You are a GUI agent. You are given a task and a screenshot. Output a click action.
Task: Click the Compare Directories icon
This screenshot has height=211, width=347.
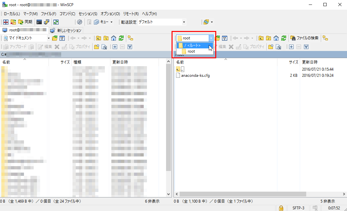(6, 22)
